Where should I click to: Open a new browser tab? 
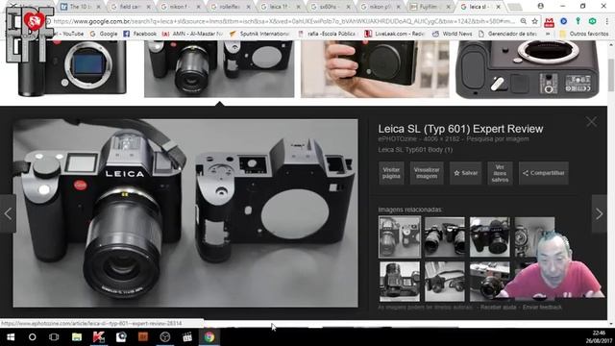(515, 7)
